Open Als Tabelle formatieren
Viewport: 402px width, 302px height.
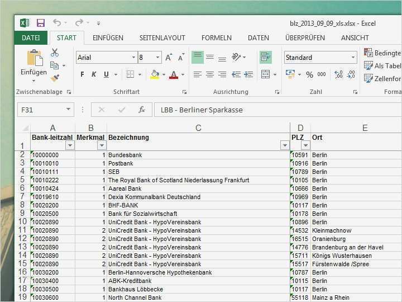[x=382, y=66]
